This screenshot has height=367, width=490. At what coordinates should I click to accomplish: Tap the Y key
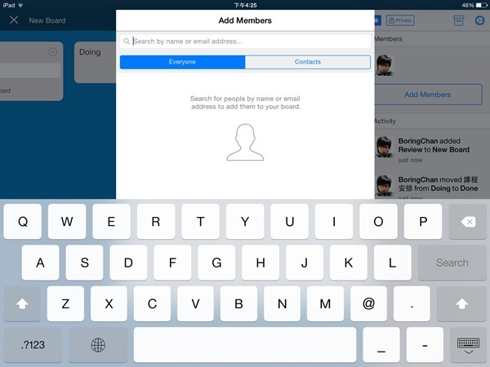[245, 222]
